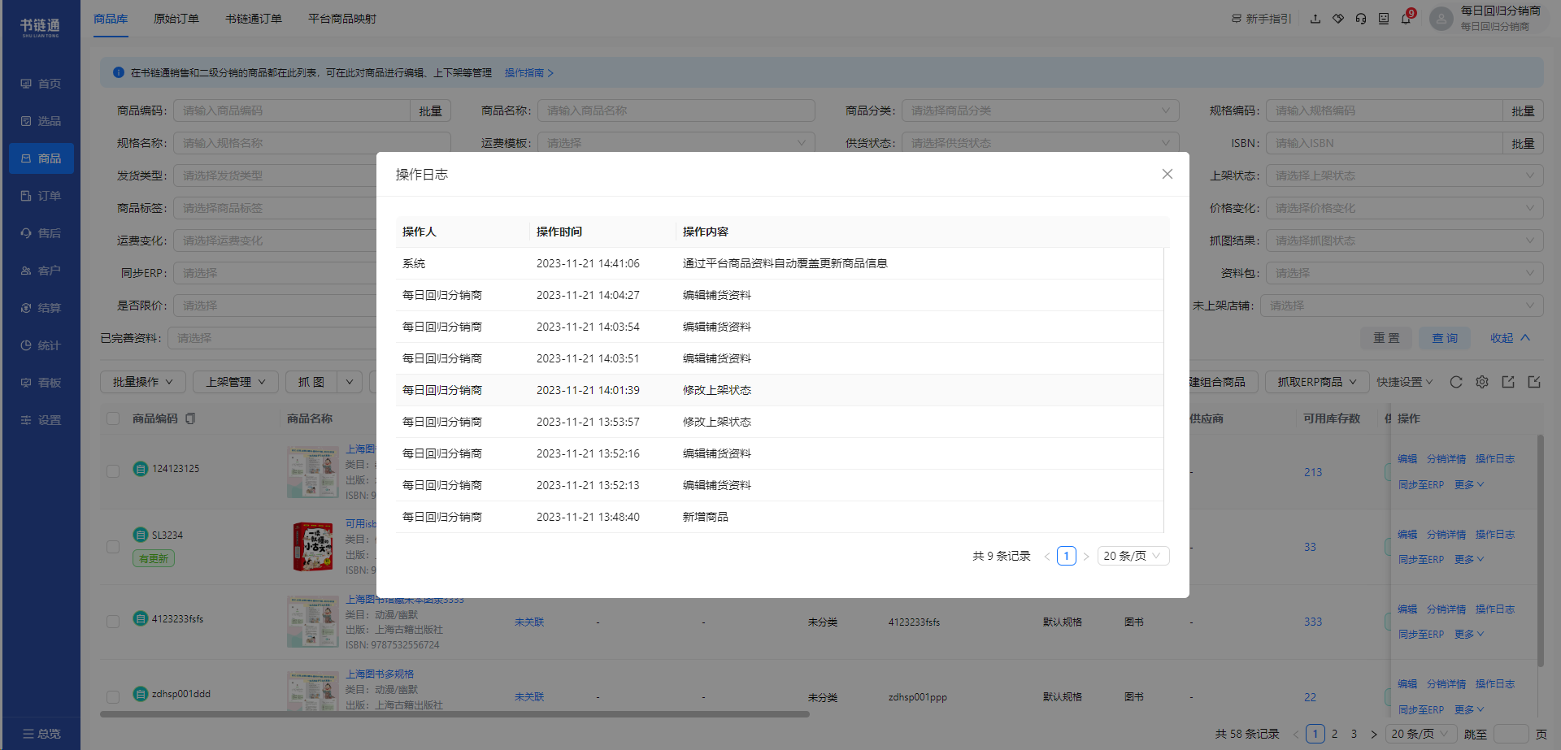Change the dialog's 20 条/页 page size
1561x750 pixels.
1133,556
